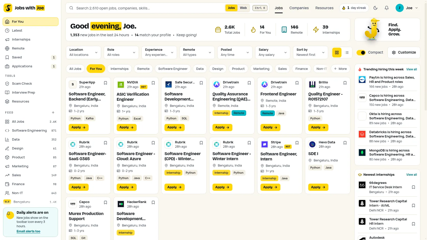Save the Stripe Software Engineer Intern job
This screenshot has width=427, height=240.
(x=297, y=143)
